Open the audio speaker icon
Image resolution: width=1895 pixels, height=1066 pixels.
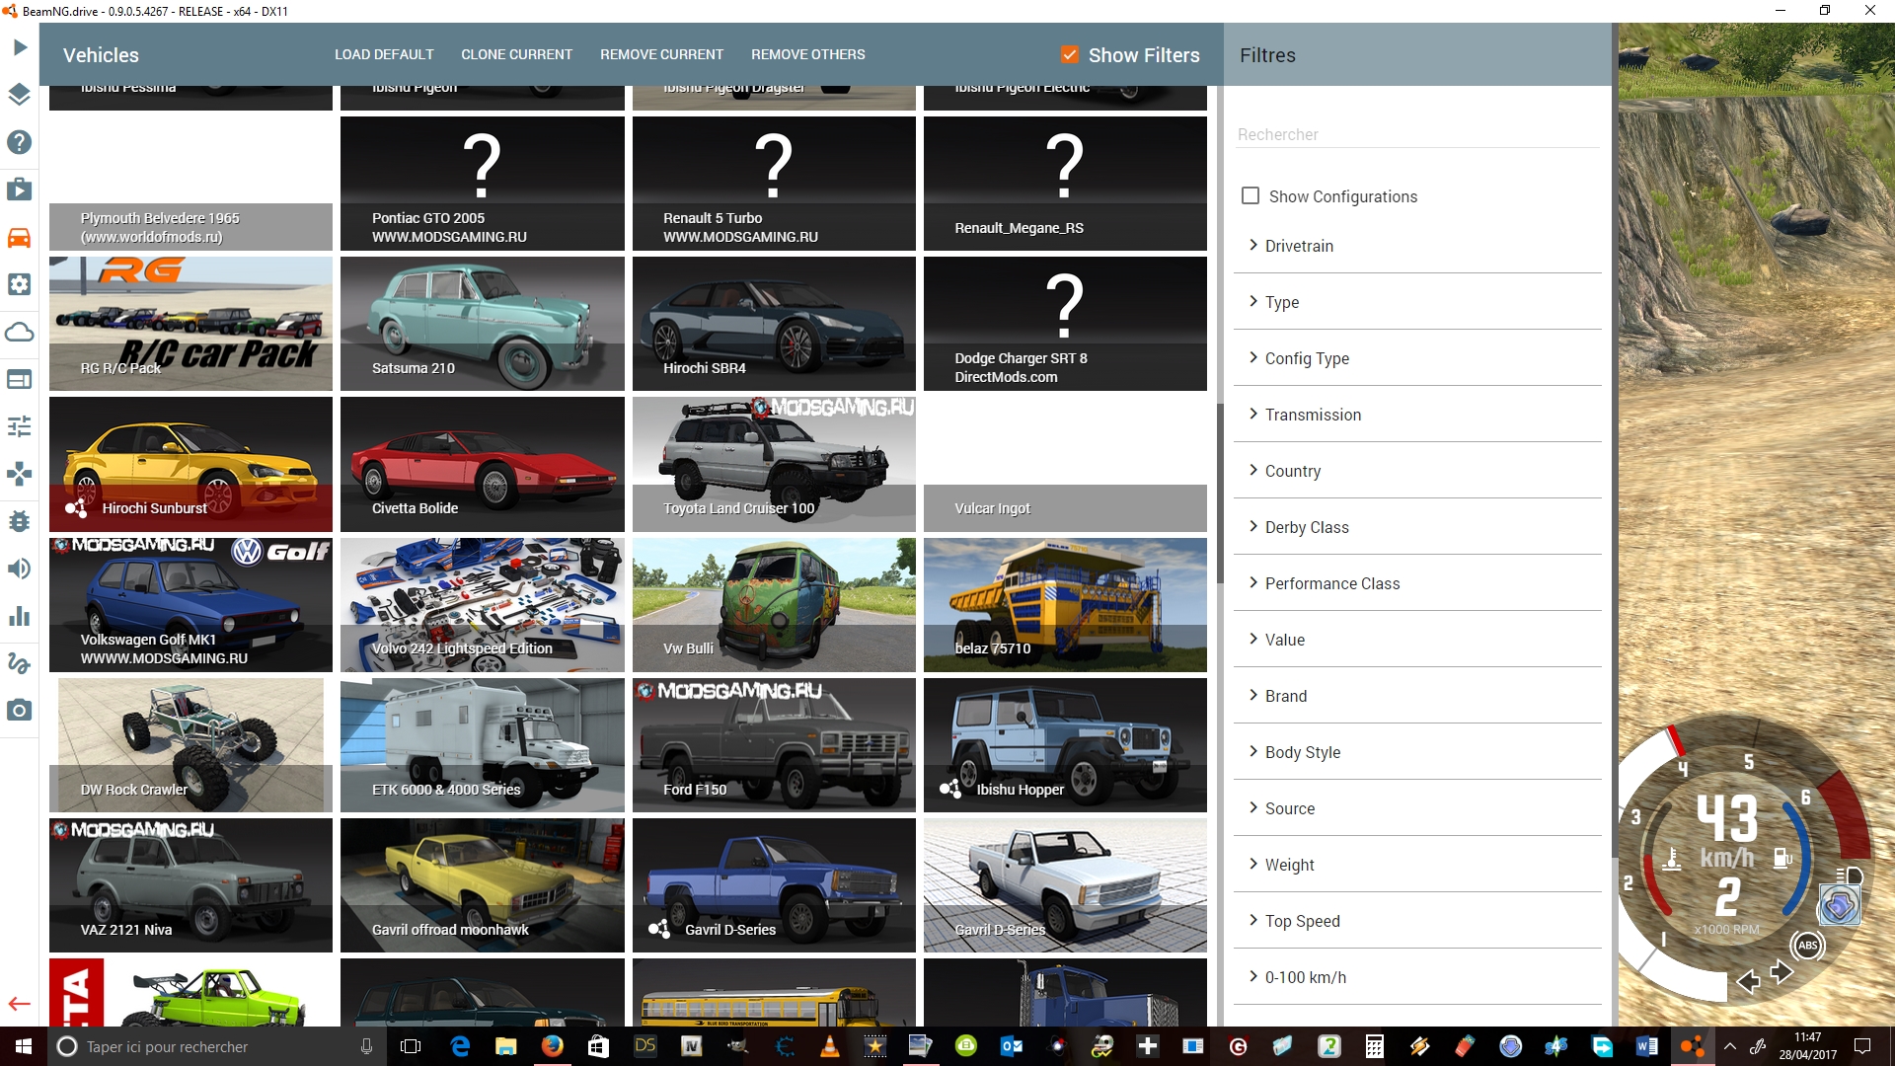(x=20, y=569)
